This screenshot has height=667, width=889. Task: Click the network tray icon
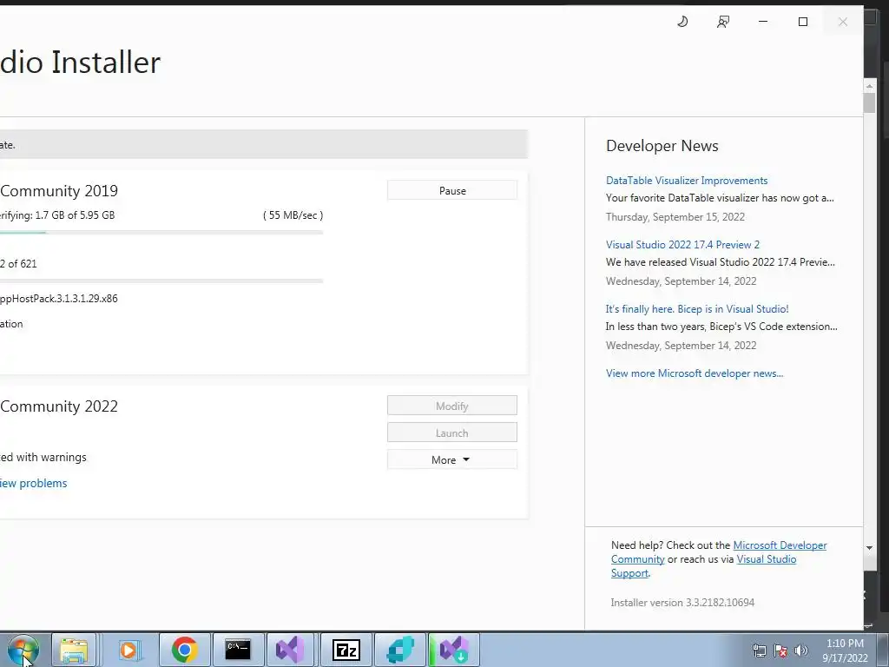click(759, 651)
